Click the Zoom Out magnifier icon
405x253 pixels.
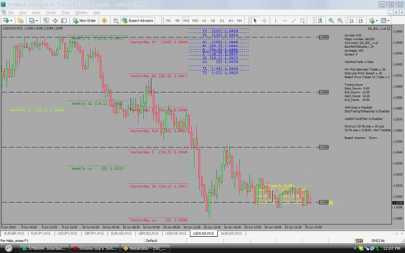pos(340,21)
